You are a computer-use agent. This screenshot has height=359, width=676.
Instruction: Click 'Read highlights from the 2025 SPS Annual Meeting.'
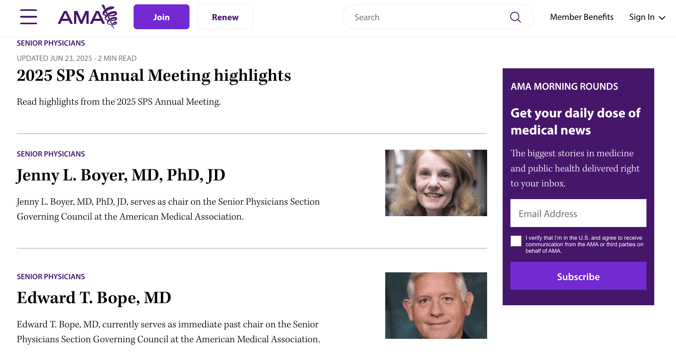coord(119,102)
